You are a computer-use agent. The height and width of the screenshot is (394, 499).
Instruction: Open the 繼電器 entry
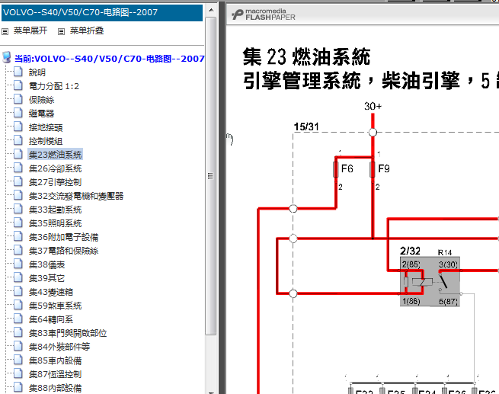(41, 114)
